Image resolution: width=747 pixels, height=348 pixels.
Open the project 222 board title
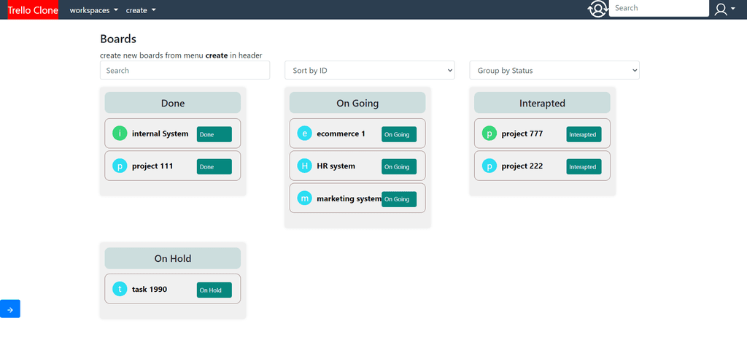tap(522, 166)
